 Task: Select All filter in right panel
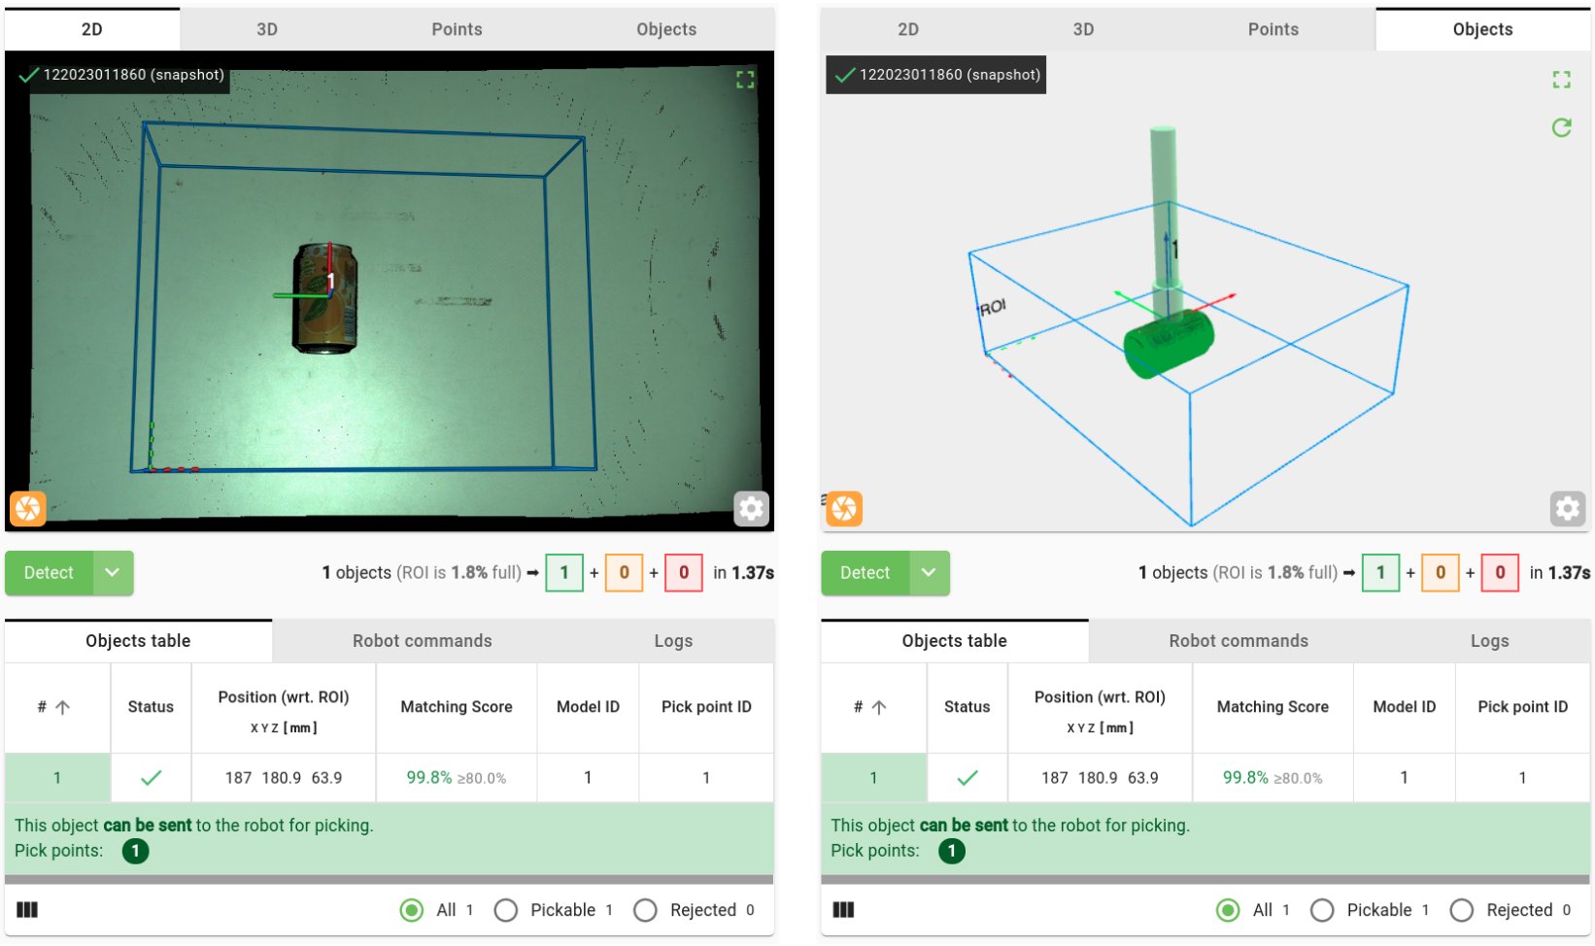click(x=1228, y=910)
